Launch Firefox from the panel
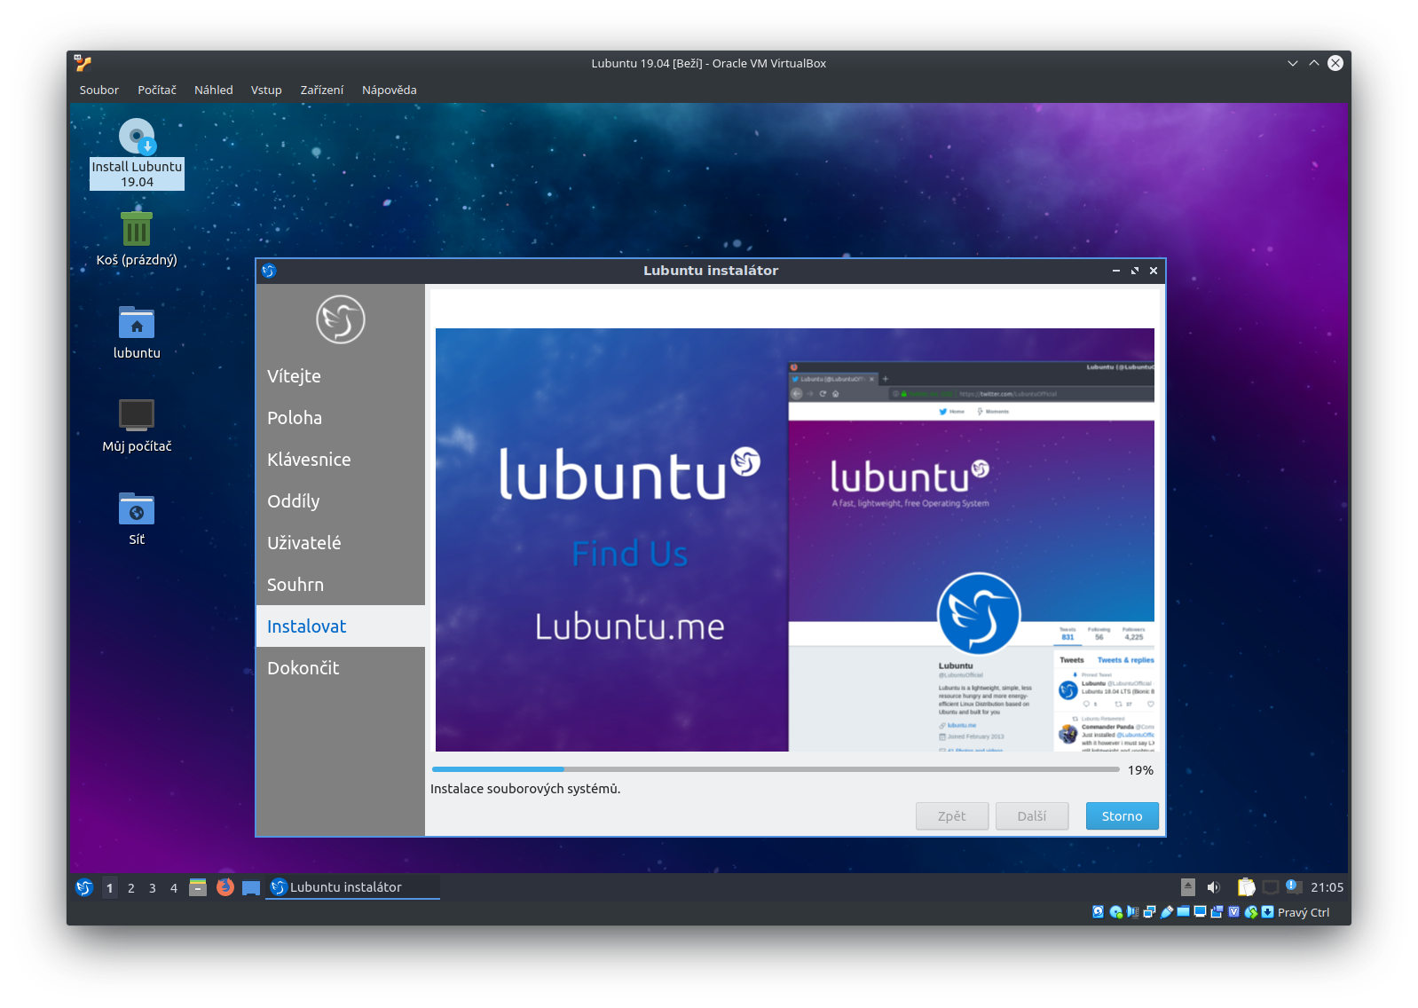This screenshot has height=1008, width=1418. click(225, 887)
